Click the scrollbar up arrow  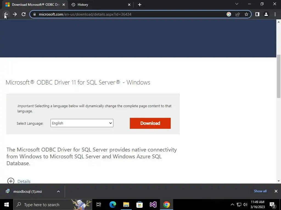(279, 22)
